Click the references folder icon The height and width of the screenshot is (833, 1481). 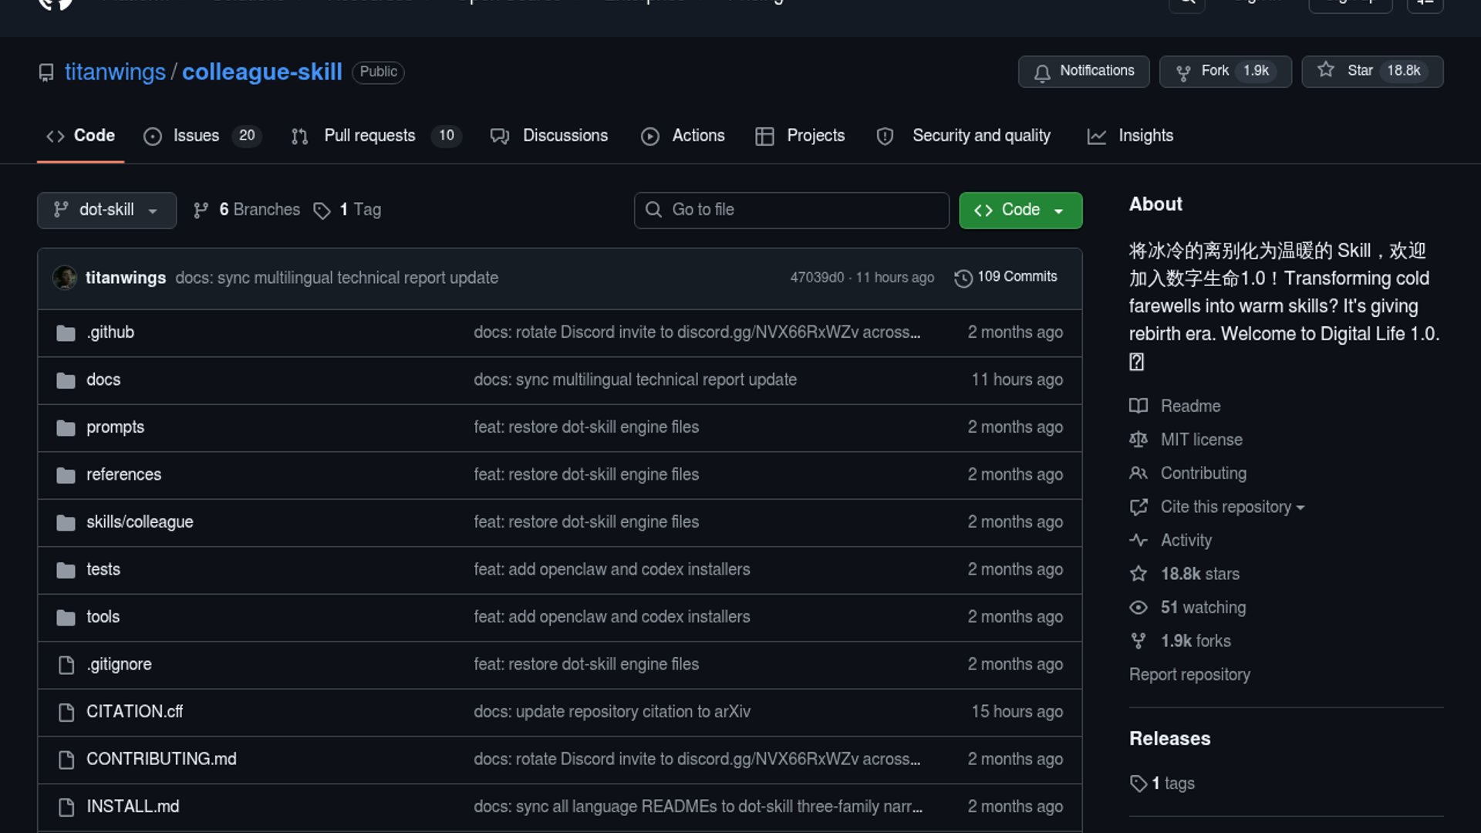tap(66, 475)
